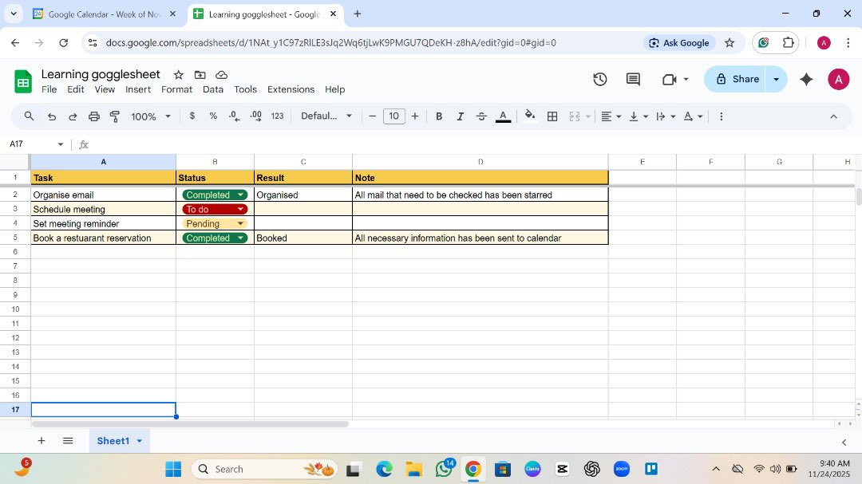The height and width of the screenshot is (484, 862).
Task: Click the decrease decimal places icon
Action: click(233, 116)
